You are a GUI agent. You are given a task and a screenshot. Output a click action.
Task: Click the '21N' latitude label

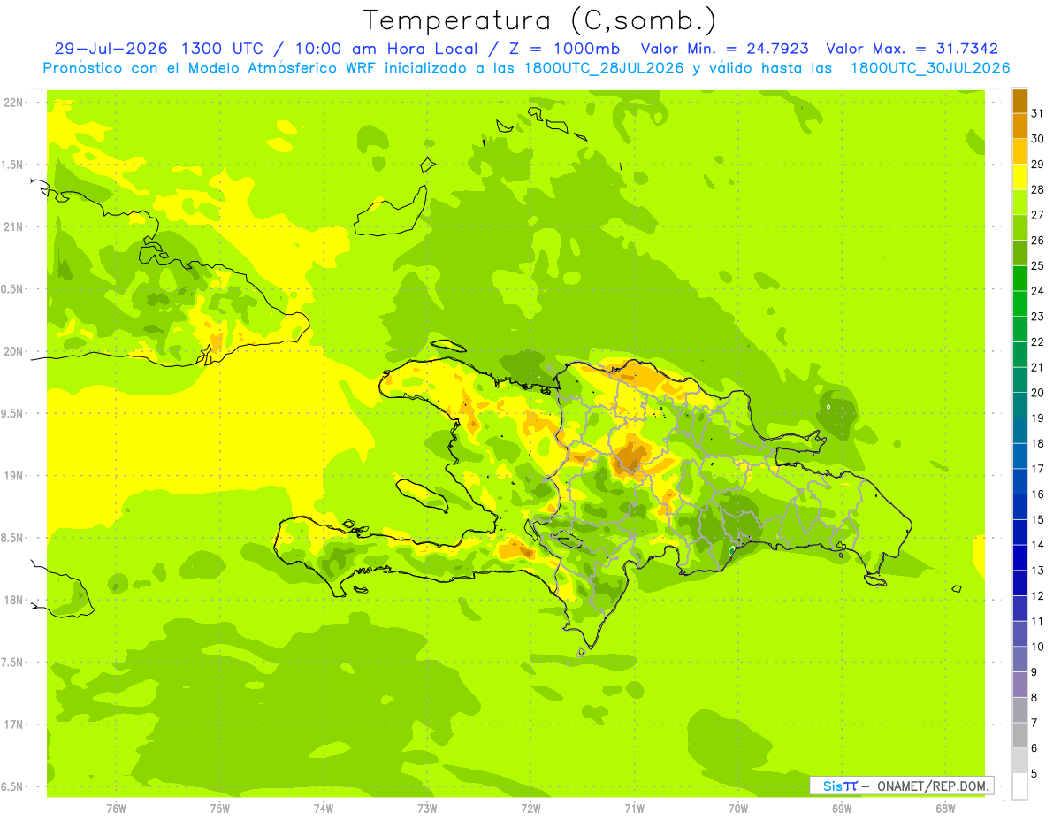click(14, 227)
